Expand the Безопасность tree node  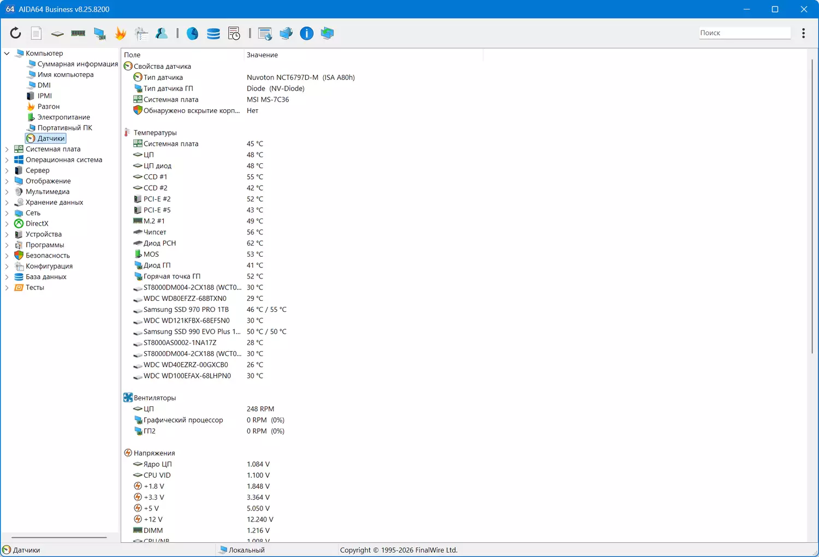pyautogui.click(x=7, y=256)
